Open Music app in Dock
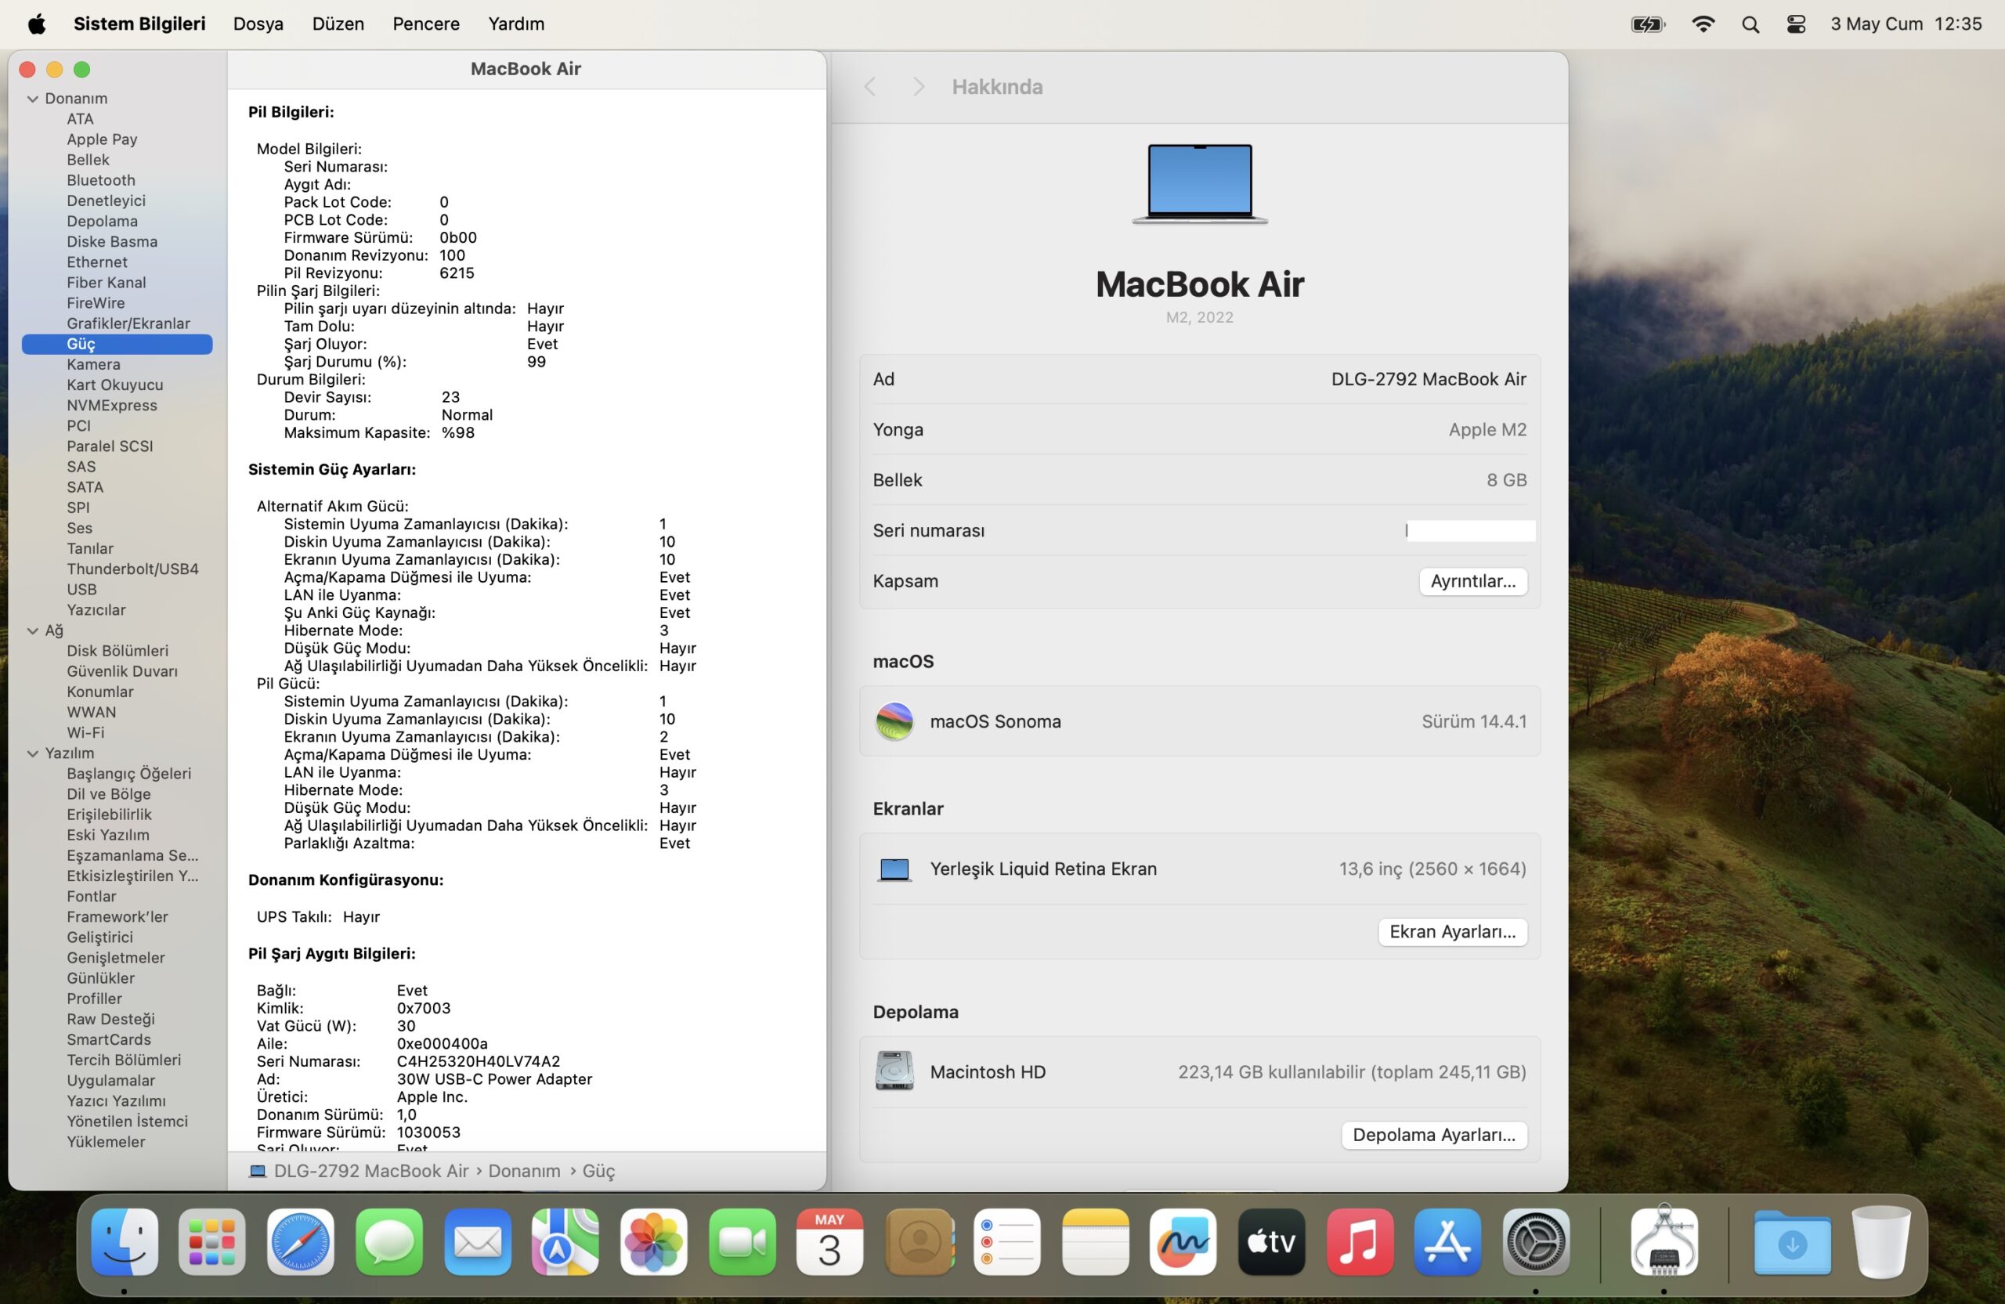 point(1360,1241)
